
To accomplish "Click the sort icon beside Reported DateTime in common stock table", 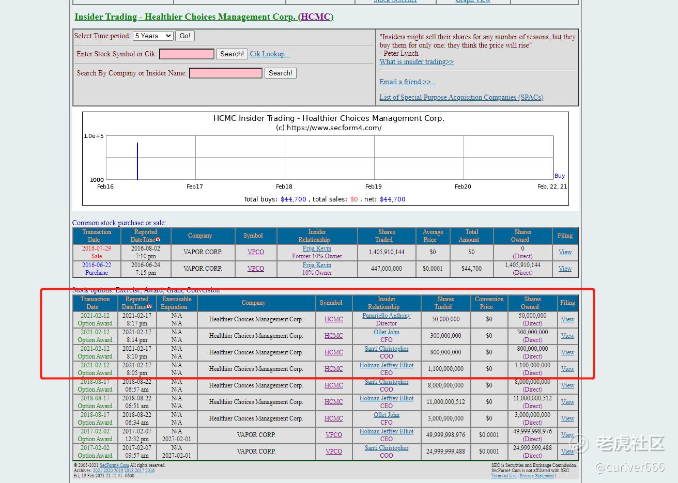I will (x=158, y=239).
